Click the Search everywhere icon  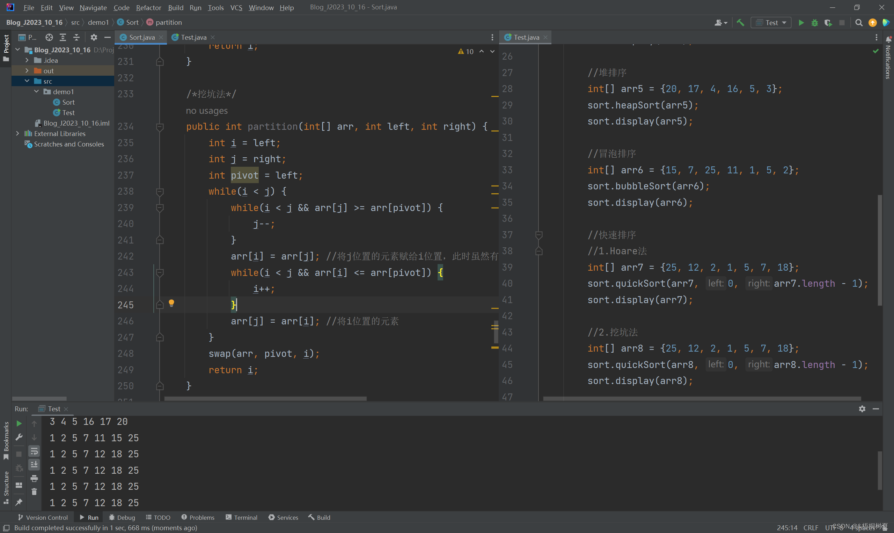pos(859,22)
